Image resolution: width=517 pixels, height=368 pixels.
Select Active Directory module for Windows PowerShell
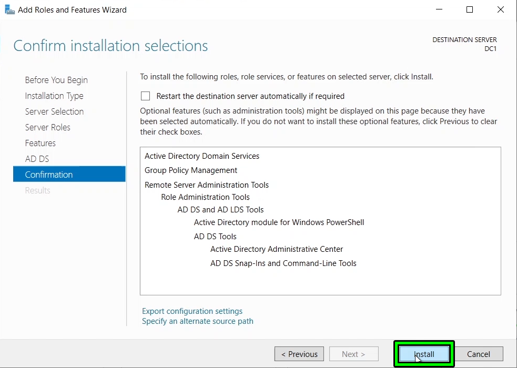click(279, 222)
